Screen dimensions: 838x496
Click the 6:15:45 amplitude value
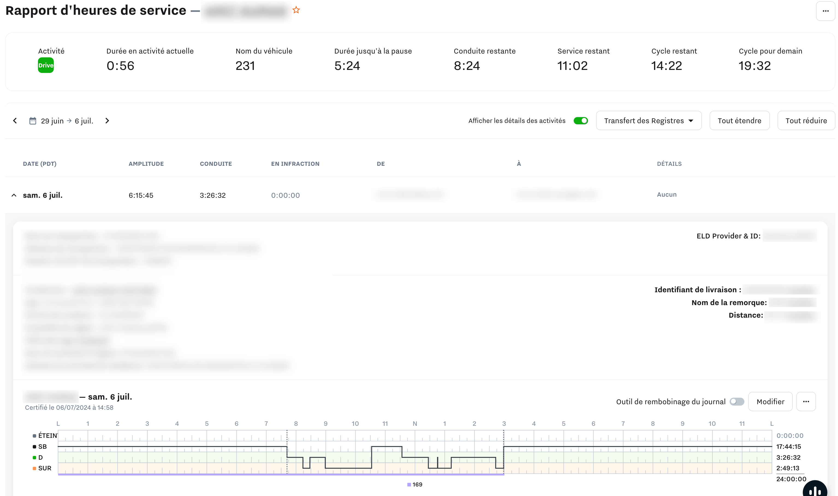tap(141, 195)
